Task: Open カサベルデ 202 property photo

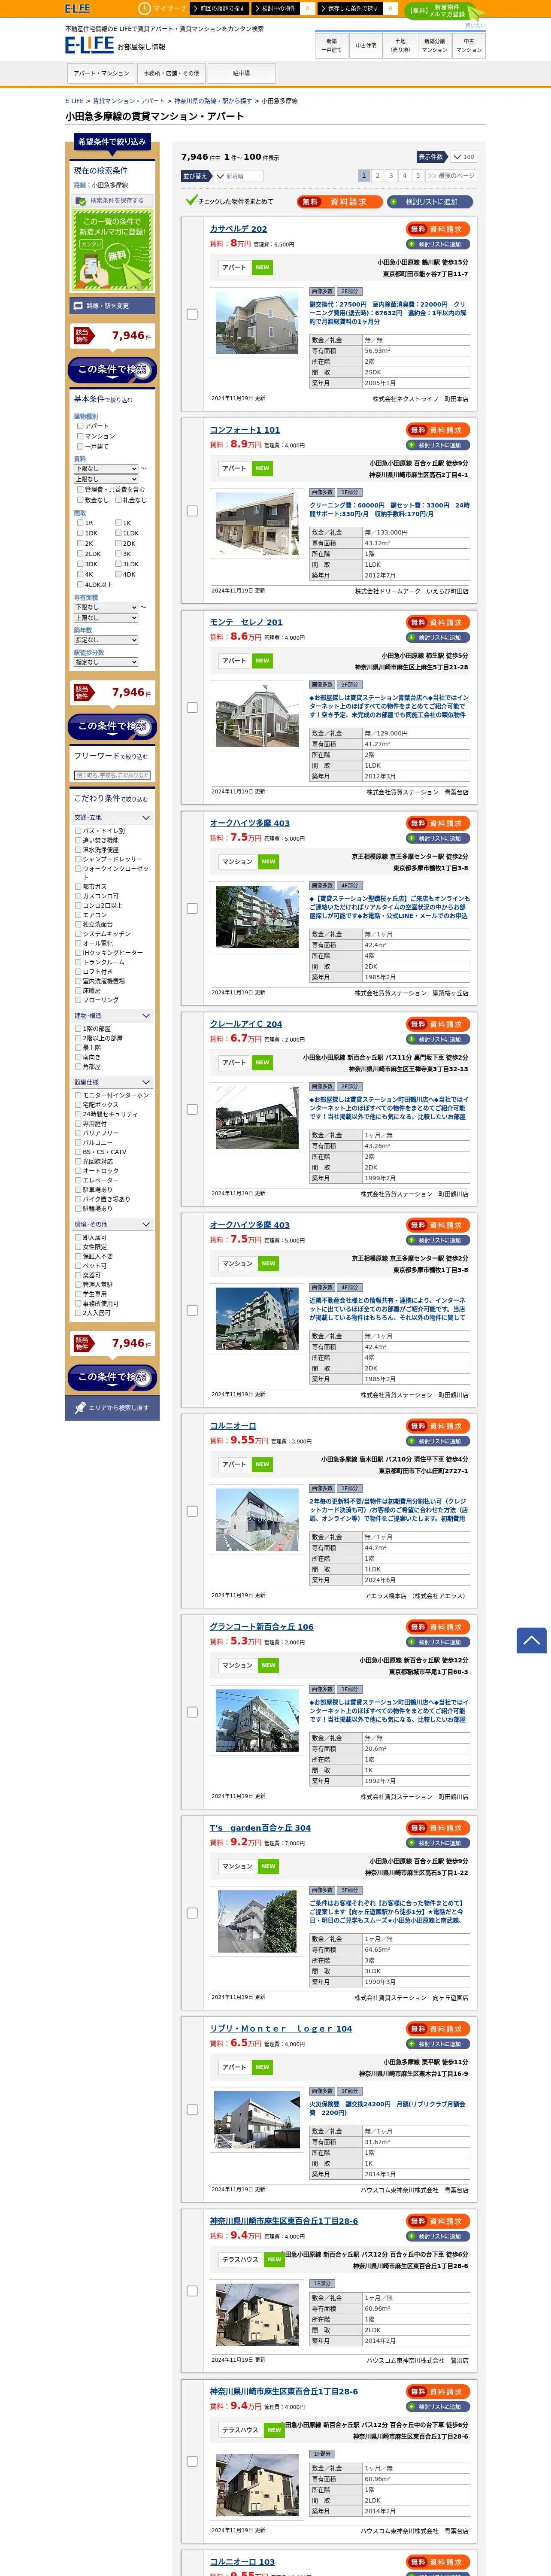Action: pyautogui.click(x=257, y=322)
